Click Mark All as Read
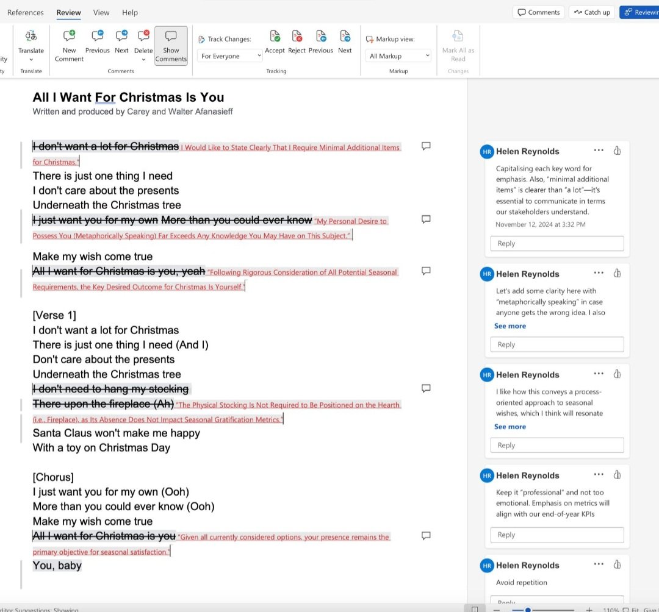 pos(458,46)
